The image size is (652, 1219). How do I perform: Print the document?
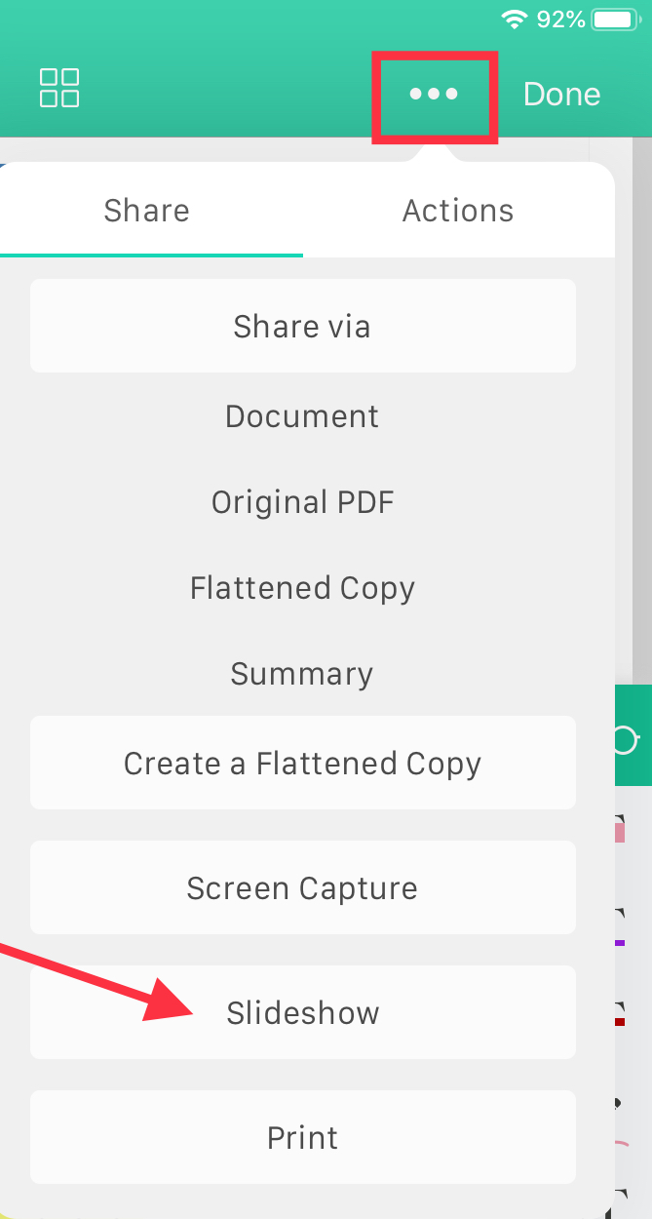[303, 1137]
